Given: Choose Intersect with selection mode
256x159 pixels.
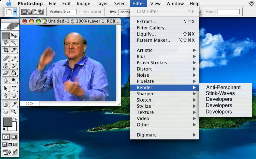Looking at the screenshot, I should coord(40,12).
